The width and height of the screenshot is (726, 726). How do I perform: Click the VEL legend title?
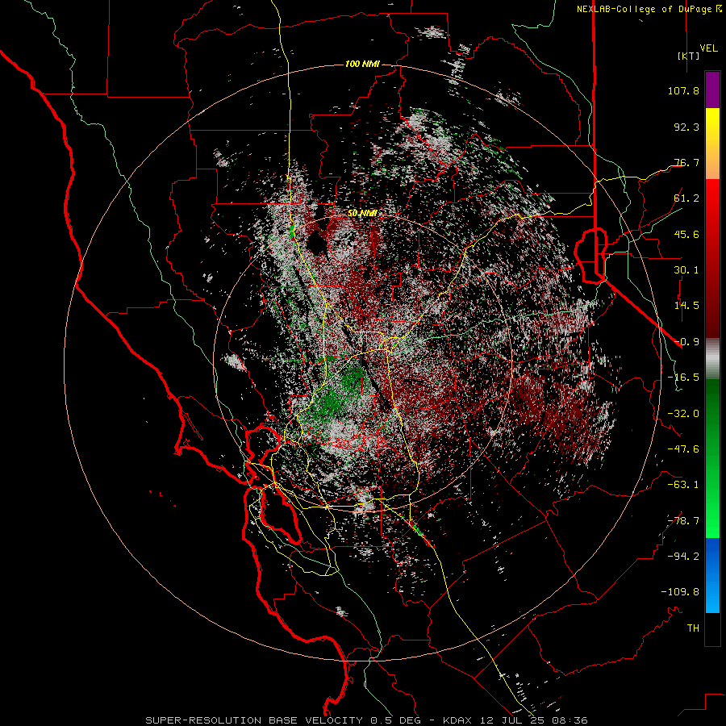click(708, 48)
